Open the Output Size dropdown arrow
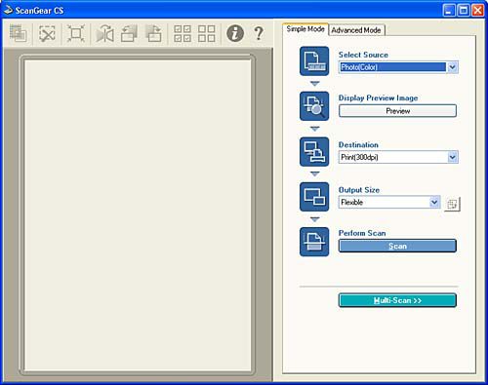This screenshot has height=385, width=488. 434,202
